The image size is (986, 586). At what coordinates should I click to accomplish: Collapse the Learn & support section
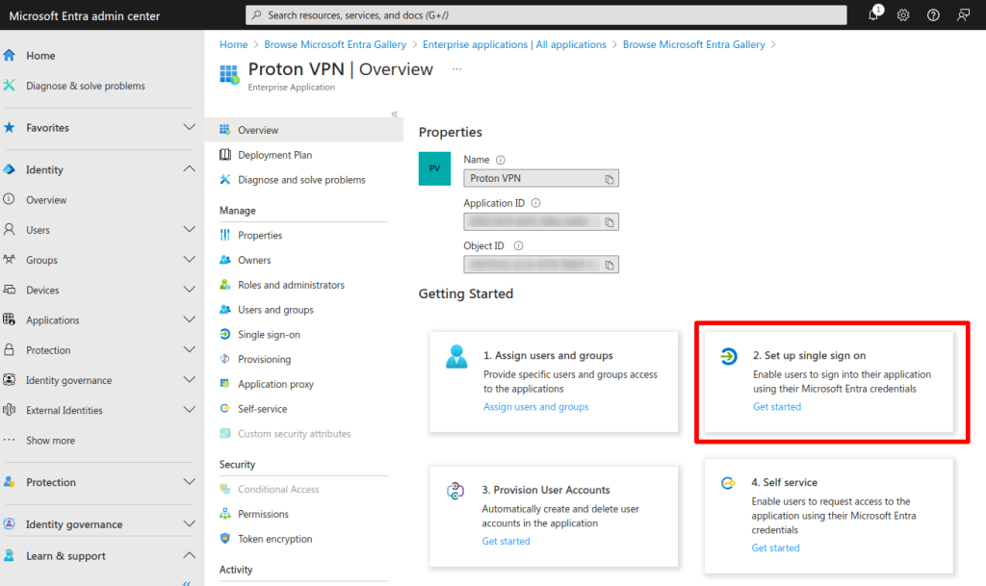(189, 555)
